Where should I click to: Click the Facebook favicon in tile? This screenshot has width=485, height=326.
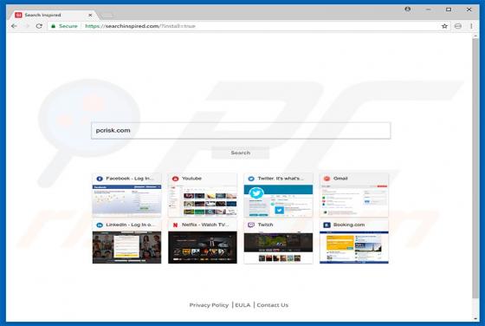pos(100,179)
